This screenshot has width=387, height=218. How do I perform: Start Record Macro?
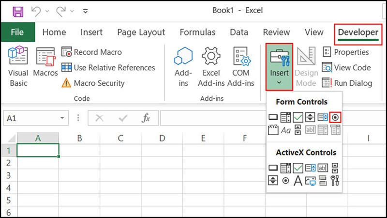click(91, 52)
